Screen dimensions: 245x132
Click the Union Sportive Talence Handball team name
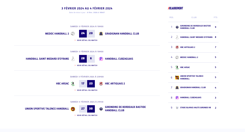coord(47,109)
